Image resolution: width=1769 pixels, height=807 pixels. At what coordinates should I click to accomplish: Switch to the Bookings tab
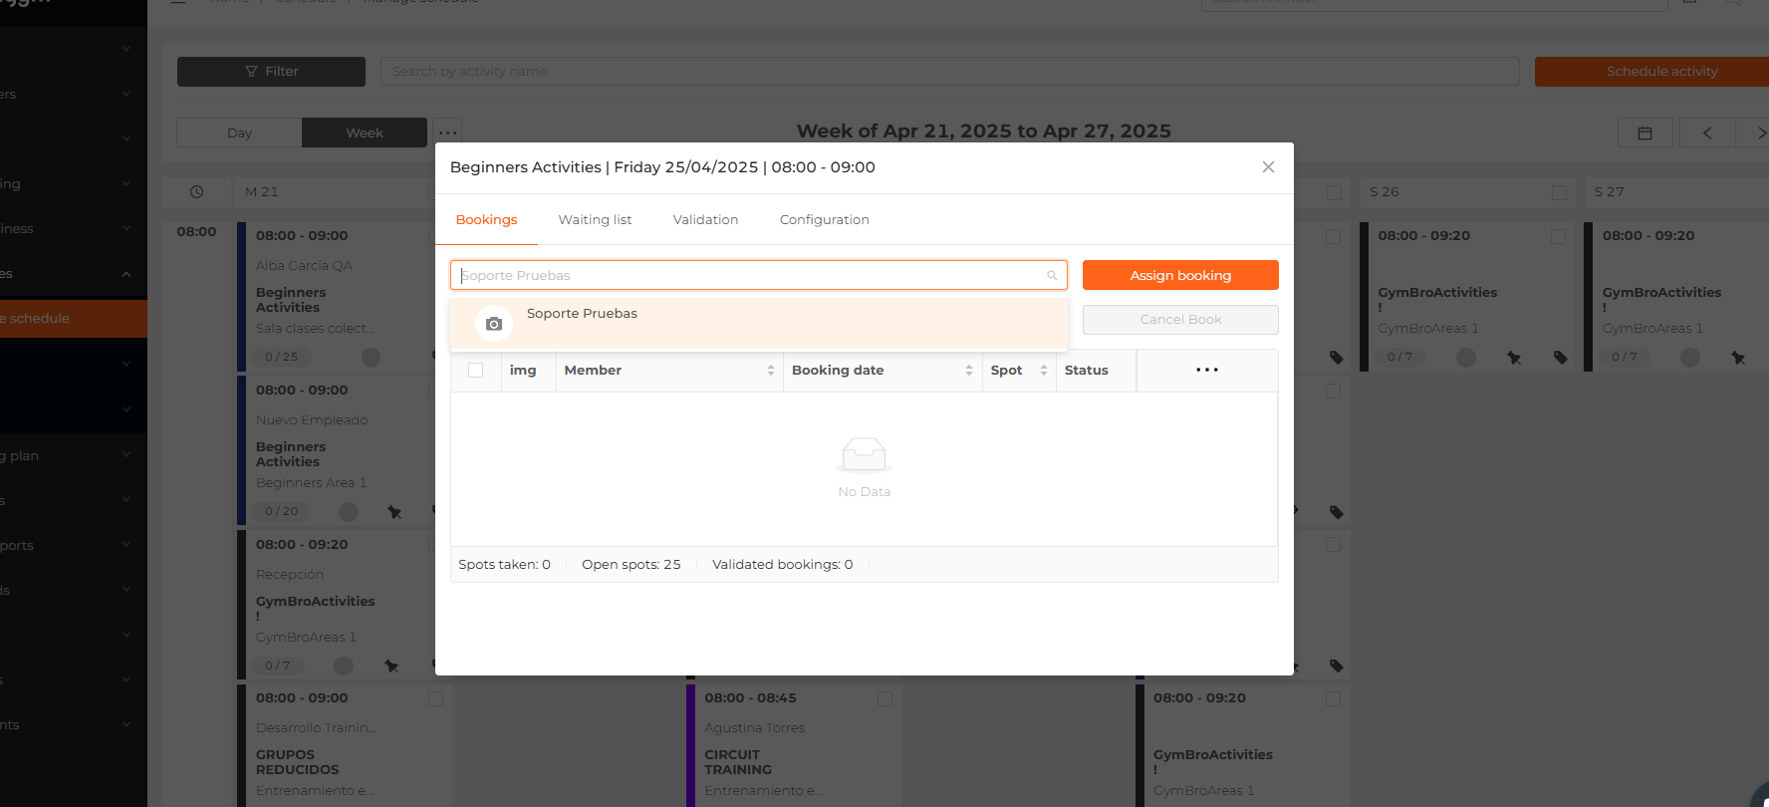pyautogui.click(x=486, y=220)
